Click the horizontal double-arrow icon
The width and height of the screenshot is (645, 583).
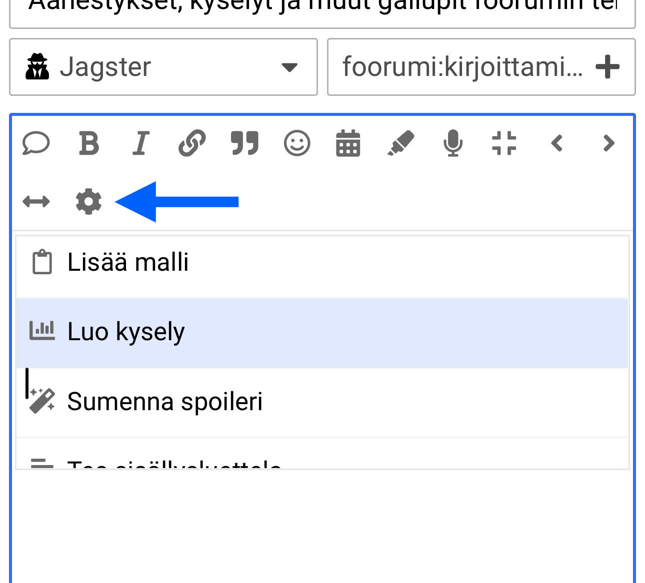point(36,202)
